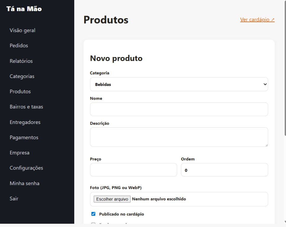Select Empresa in the sidebar

20,153
